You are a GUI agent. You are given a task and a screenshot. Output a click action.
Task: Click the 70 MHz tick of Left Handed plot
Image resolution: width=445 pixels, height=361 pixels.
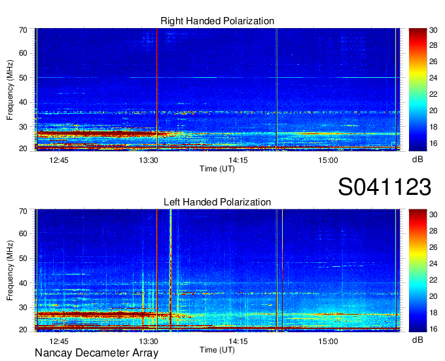[x=23, y=211]
